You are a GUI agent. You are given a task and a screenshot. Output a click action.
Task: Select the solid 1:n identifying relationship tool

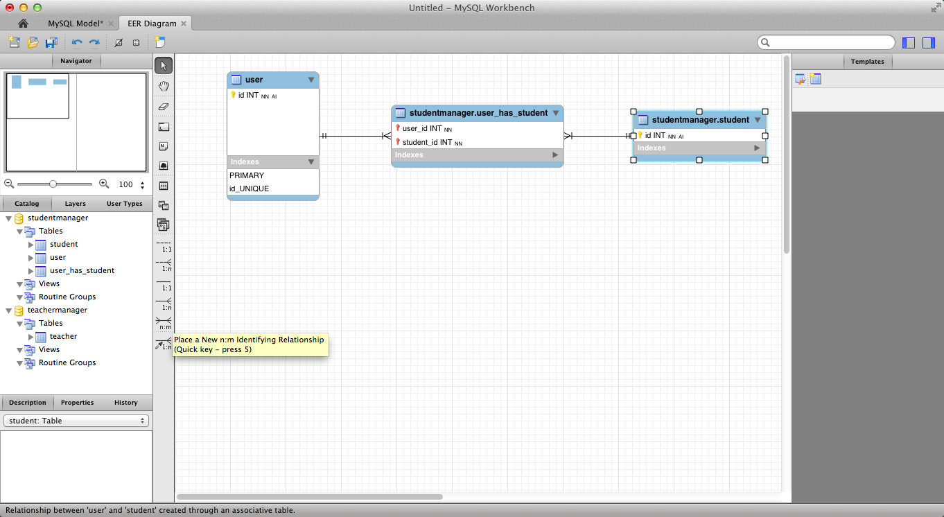pyautogui.click(x=164, y=304)
